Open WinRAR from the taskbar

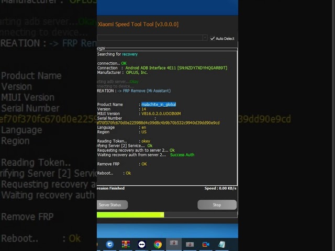pyautogui.click(x=126, y=244)
